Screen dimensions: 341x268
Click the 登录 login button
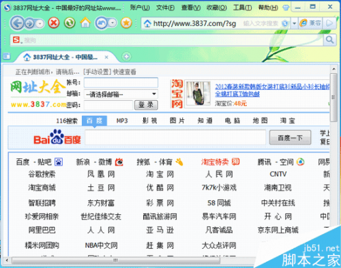click(146, 105)
